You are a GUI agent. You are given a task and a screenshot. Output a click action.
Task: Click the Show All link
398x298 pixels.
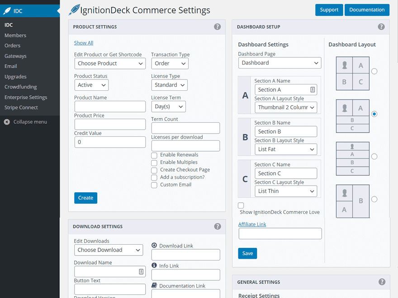[84, 43]
